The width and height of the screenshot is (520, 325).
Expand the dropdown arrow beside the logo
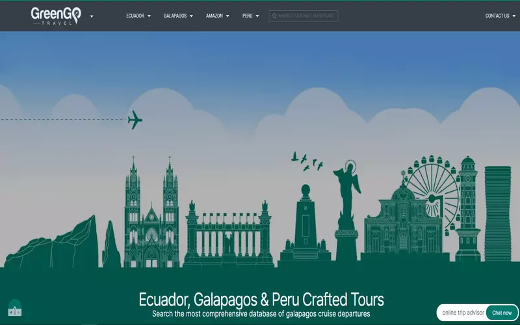92,16
